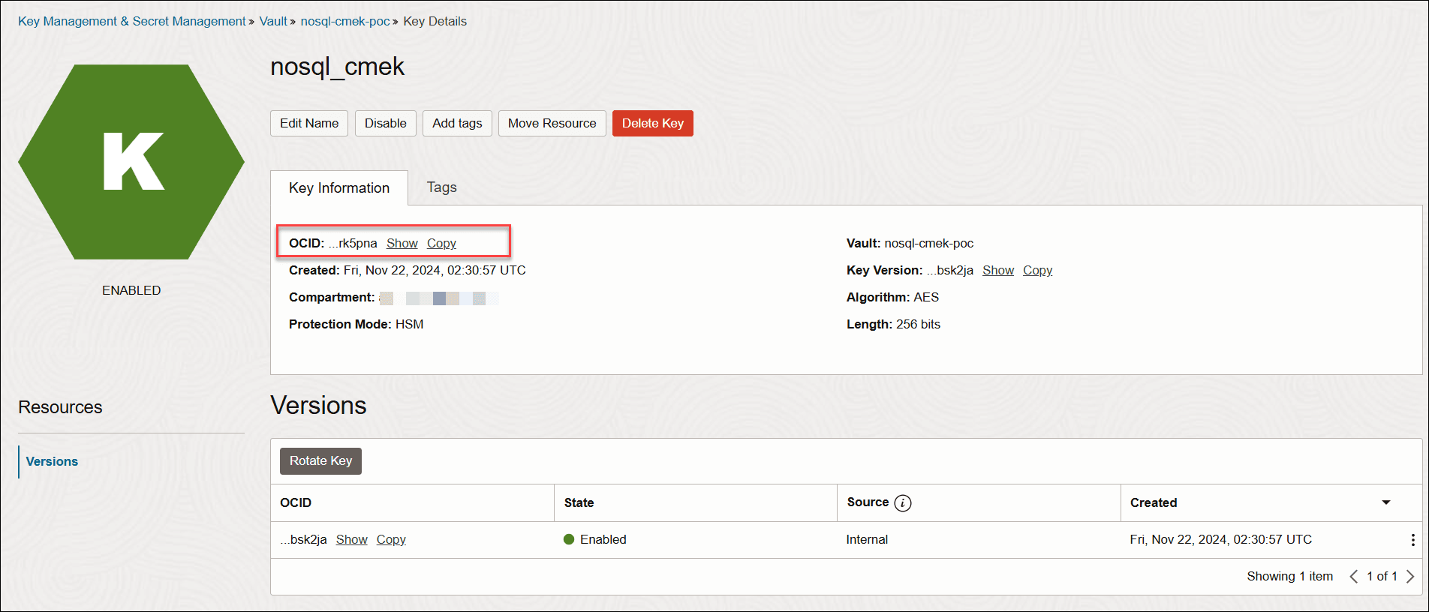Show the version OCID in table row
Image resolution: width=1429 pixels, height=612 pixels.
(351, 540)
